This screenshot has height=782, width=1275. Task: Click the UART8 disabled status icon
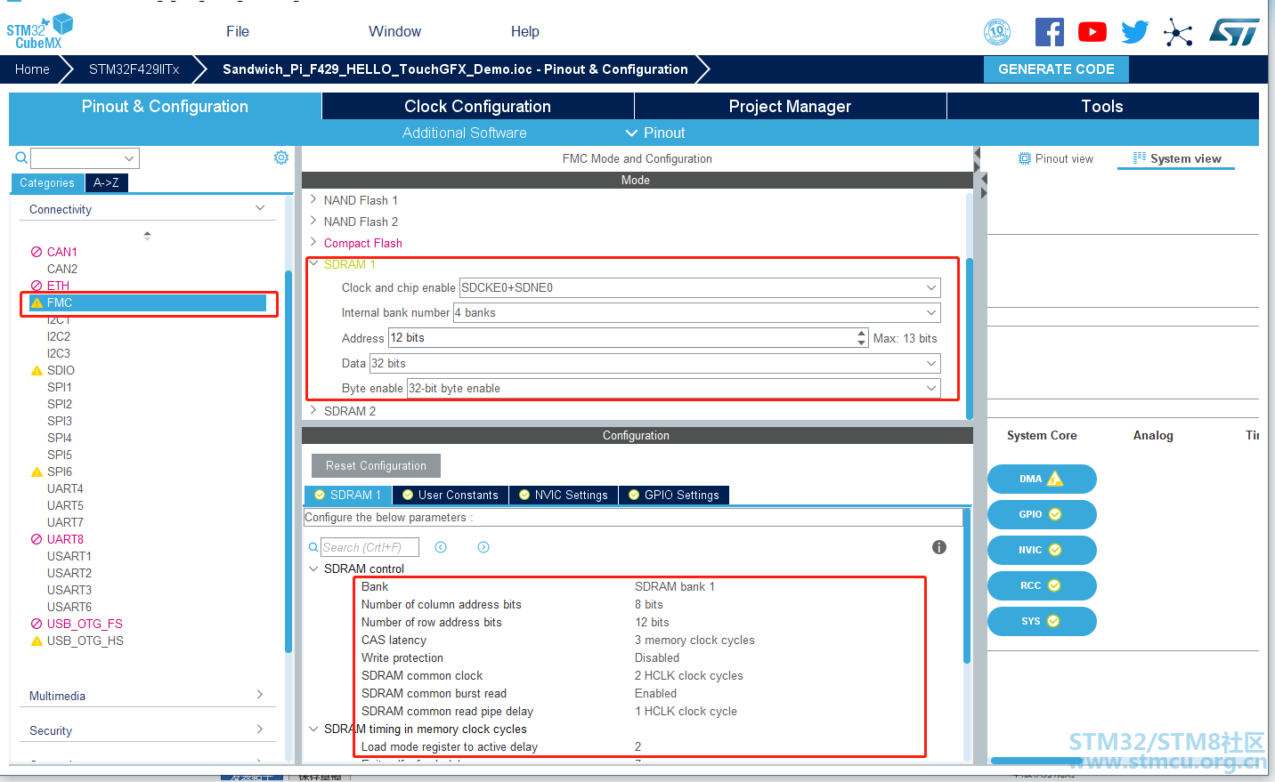point(37,539)
